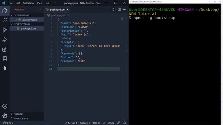
Task: Open the Accounts icon
Action: (x=5, y=106)
